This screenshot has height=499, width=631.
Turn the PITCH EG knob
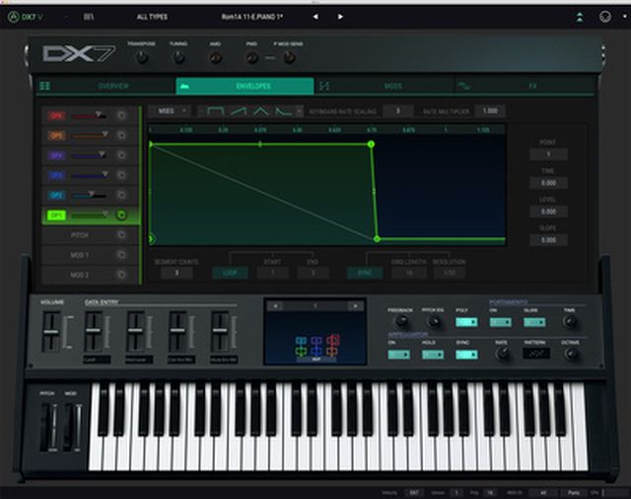(434, 321)
